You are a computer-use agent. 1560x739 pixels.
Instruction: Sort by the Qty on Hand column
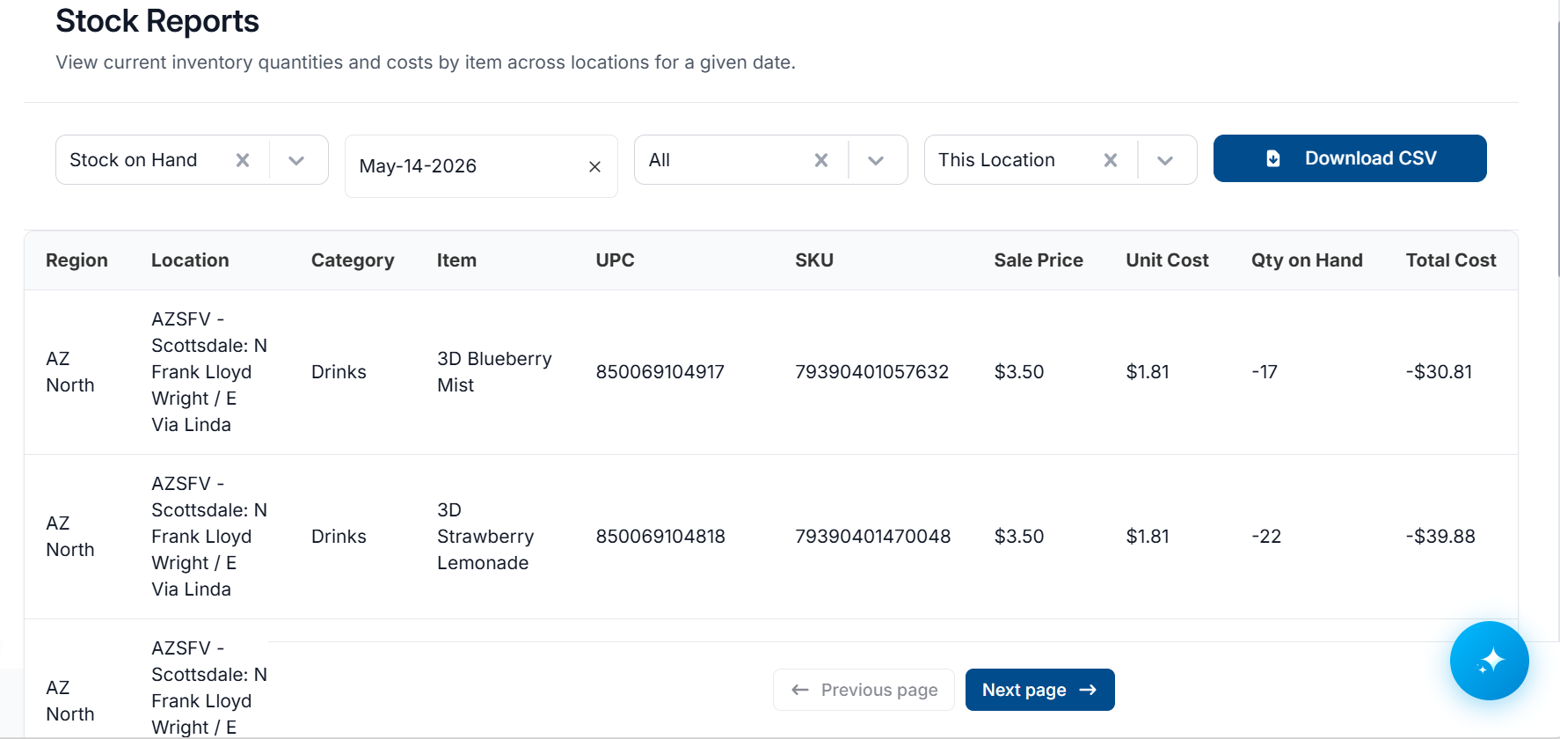point(1307,260)
